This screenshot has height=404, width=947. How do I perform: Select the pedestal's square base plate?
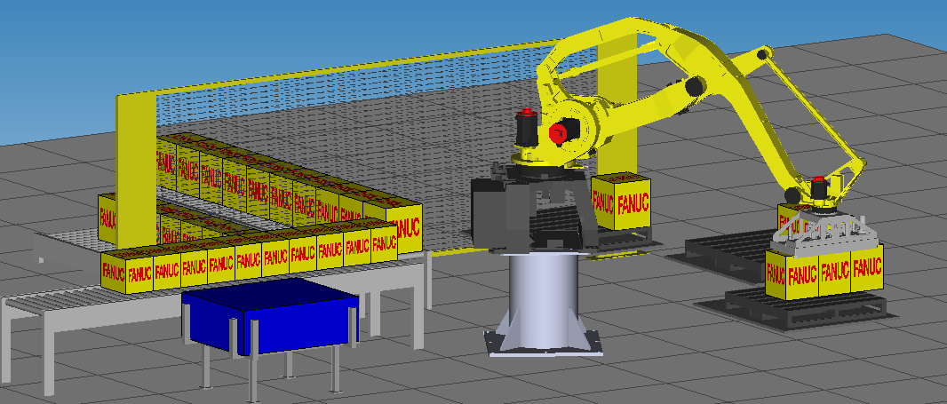pyautogui.click(x=545, y=342)
